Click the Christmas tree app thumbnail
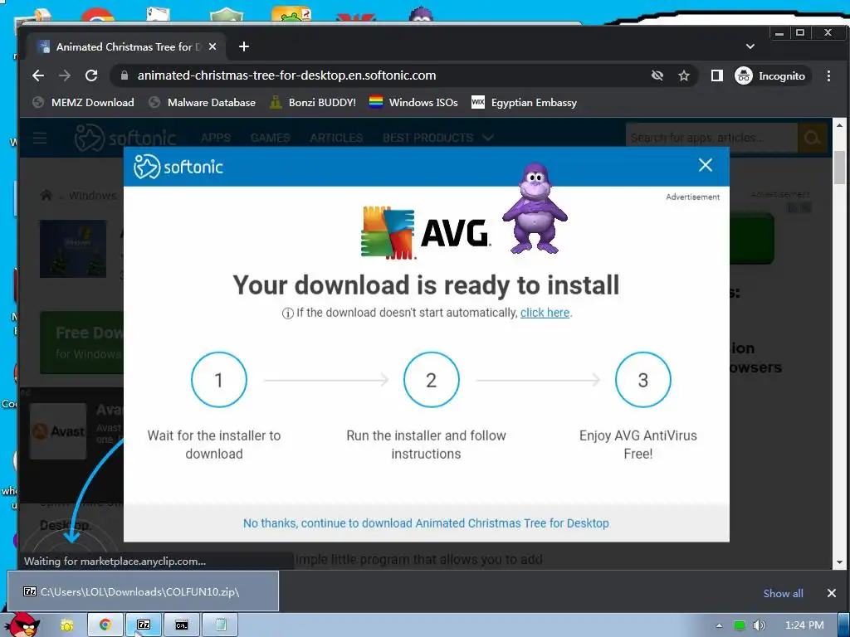The width and height of the screenshot is (850, 637). point(73,249)
